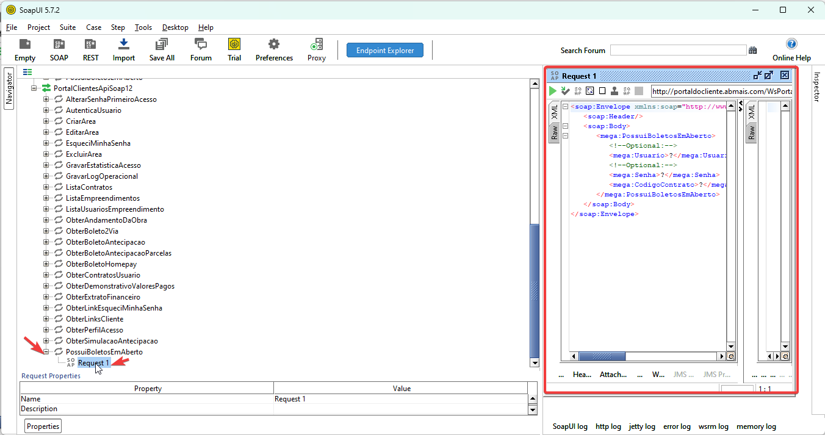Click the create empty request square icon

point(602,91)
